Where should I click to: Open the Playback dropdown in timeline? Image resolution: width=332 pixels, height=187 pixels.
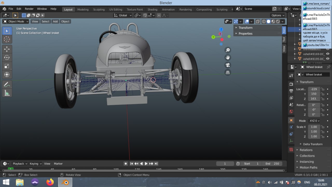coord(20,164)
